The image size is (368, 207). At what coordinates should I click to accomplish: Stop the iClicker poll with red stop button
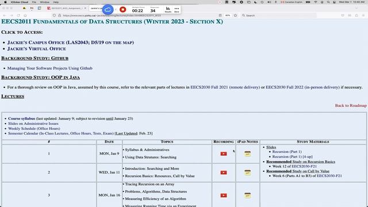click(122, 9)
